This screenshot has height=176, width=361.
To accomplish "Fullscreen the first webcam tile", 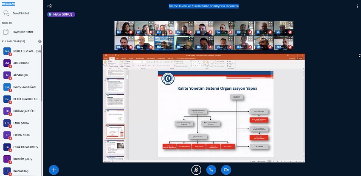I will click(x=132, y=24).
